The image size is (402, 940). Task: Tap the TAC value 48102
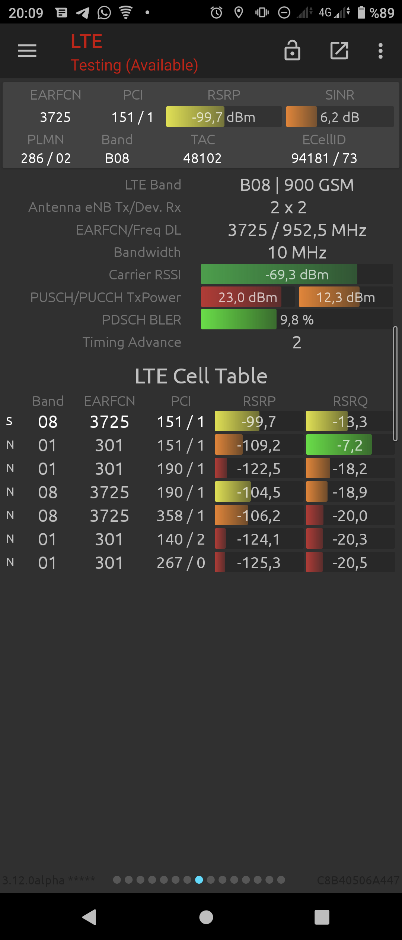[x=202, y=158]
